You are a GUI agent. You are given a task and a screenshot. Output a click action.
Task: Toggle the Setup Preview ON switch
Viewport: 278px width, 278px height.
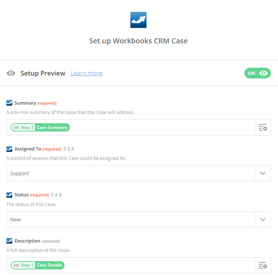(x=257, y=73)
